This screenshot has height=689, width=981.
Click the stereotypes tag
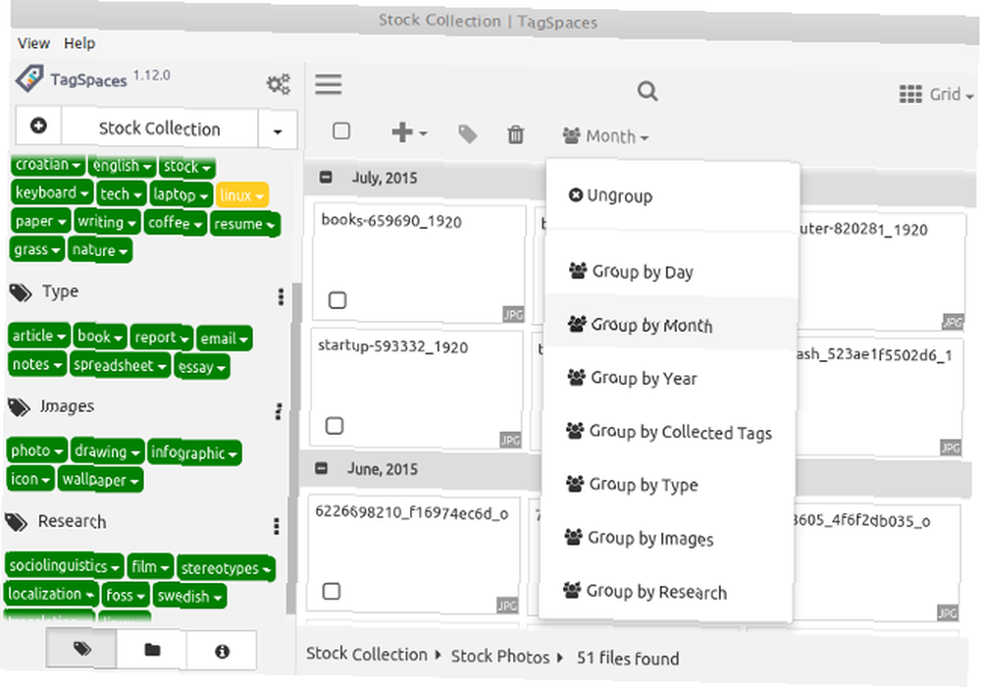point(226,568)
